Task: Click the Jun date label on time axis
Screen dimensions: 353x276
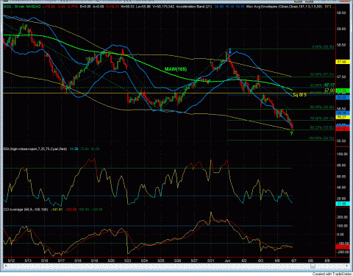Action: coord(227,261)
